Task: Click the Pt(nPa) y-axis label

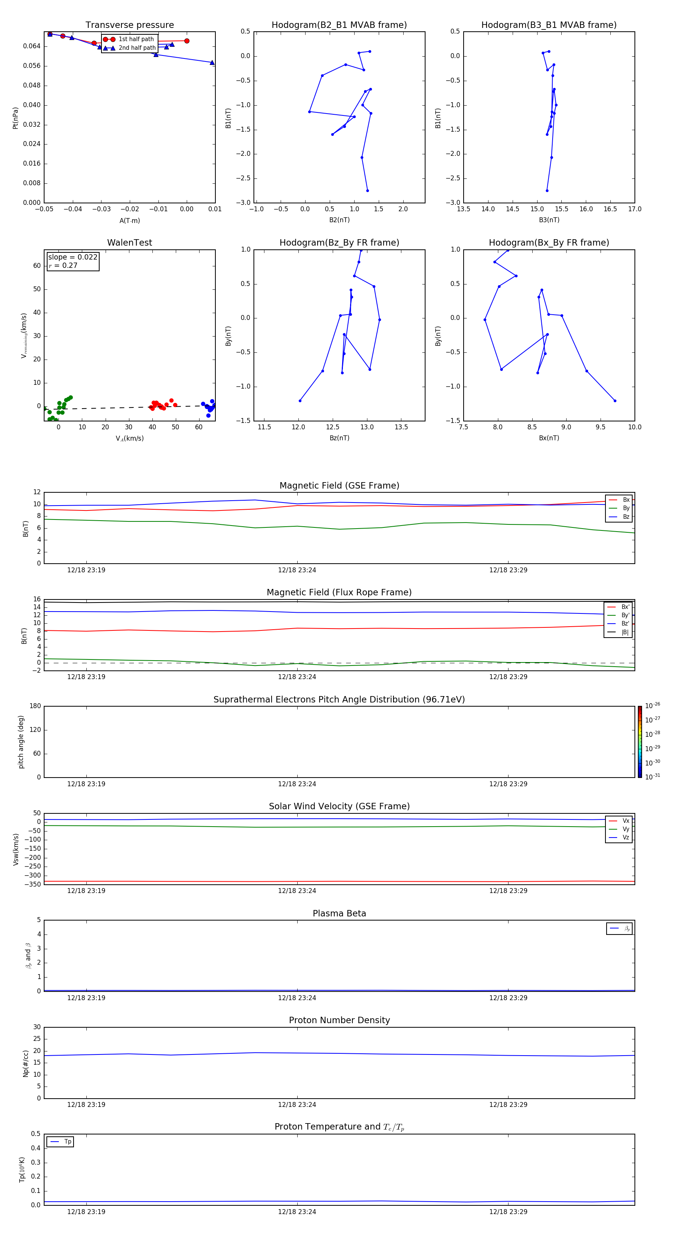Action: [x=15, y=118]
